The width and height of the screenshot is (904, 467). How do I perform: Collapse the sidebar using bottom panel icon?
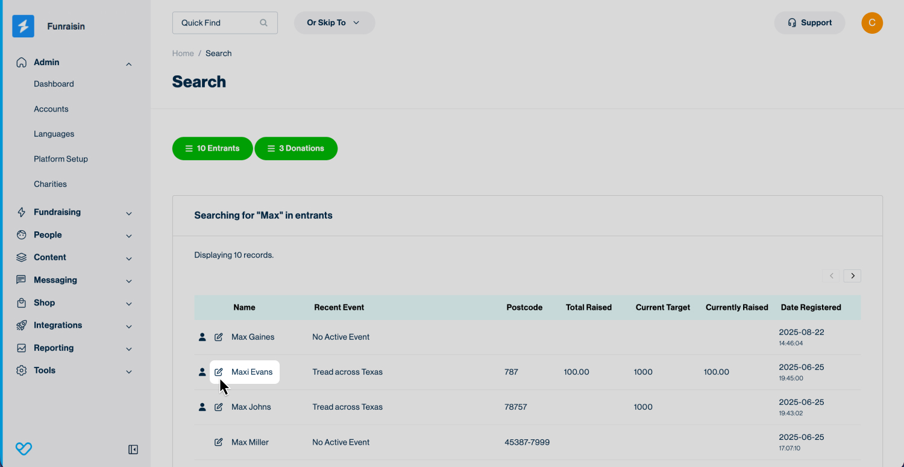pos(133,450)
